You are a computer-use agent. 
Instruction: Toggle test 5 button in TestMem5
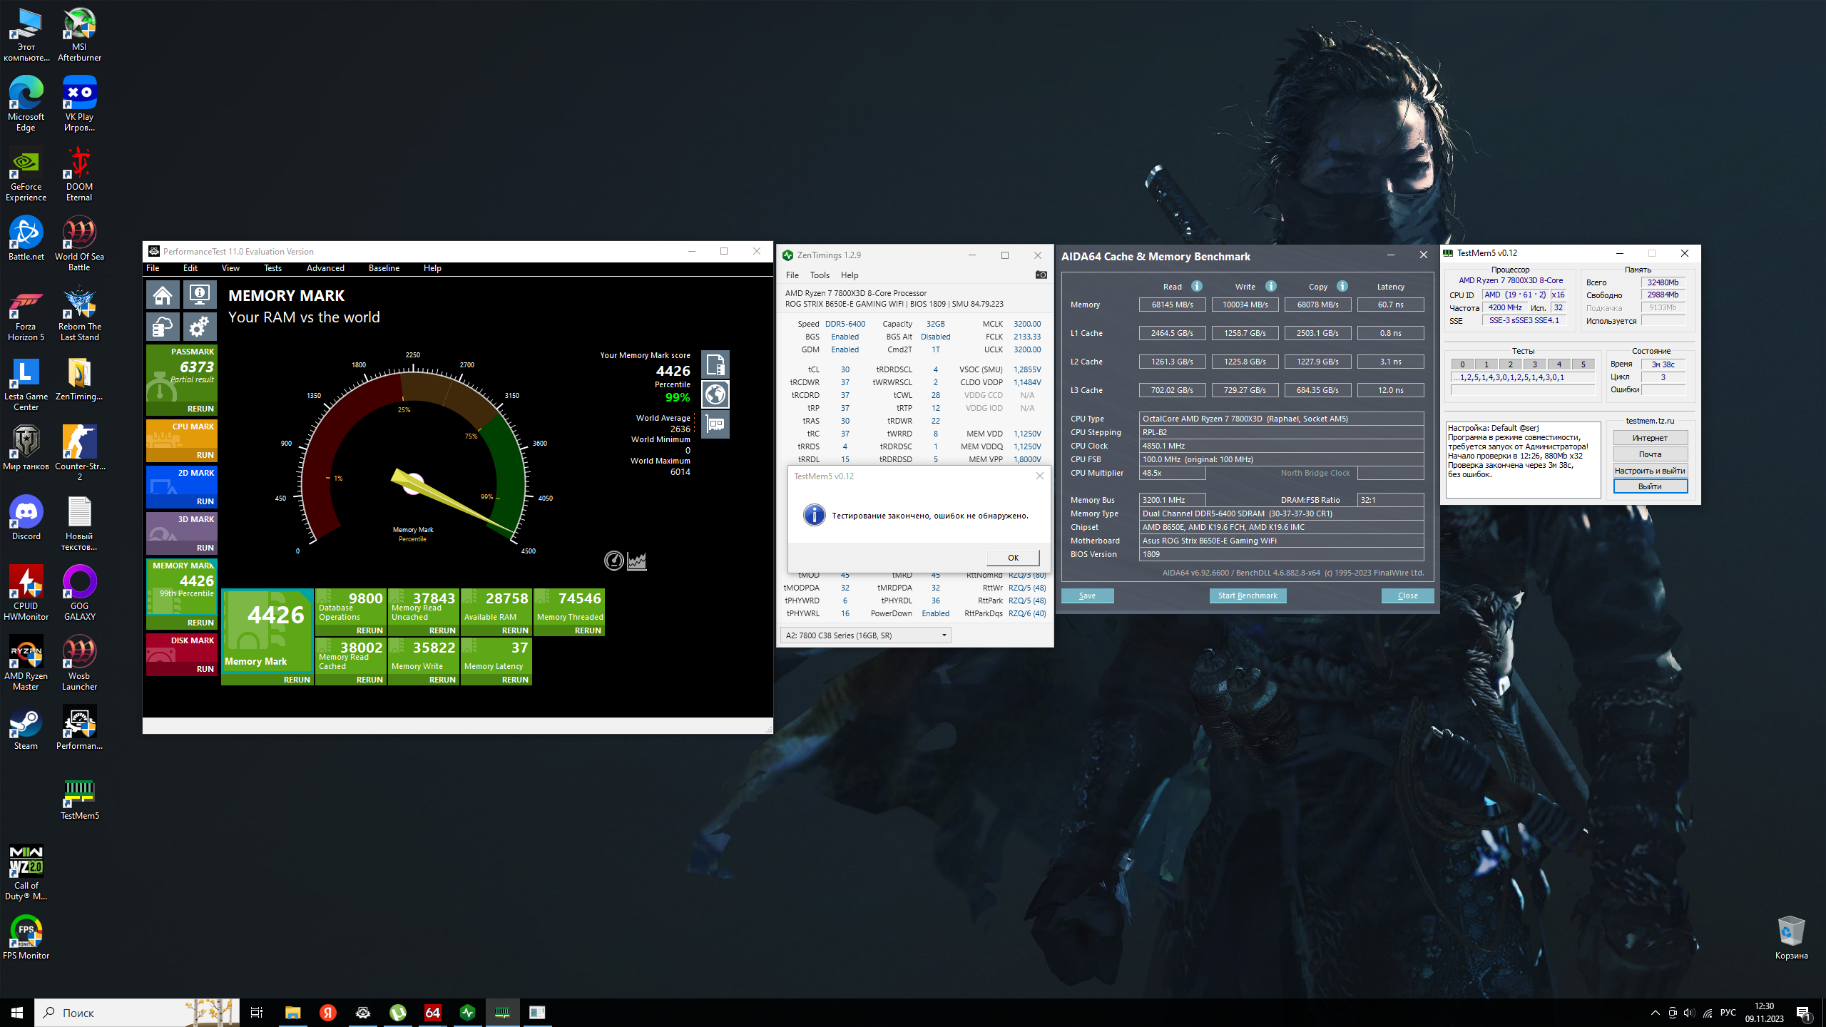tap(1583, 364)
